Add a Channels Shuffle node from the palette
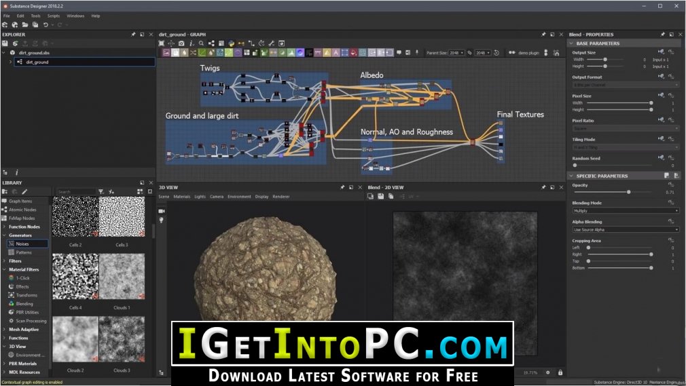The height and width of the screenshot is (386, 686). 193,52
